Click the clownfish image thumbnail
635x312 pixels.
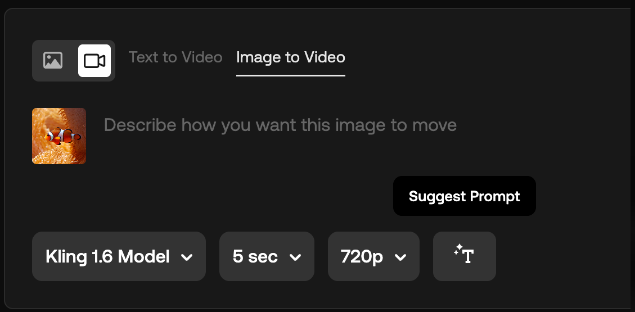59,136
